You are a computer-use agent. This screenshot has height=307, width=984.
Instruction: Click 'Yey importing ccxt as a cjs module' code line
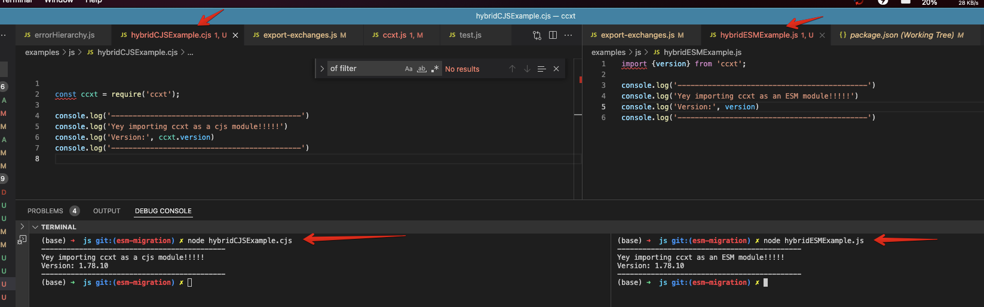point(171,127)
